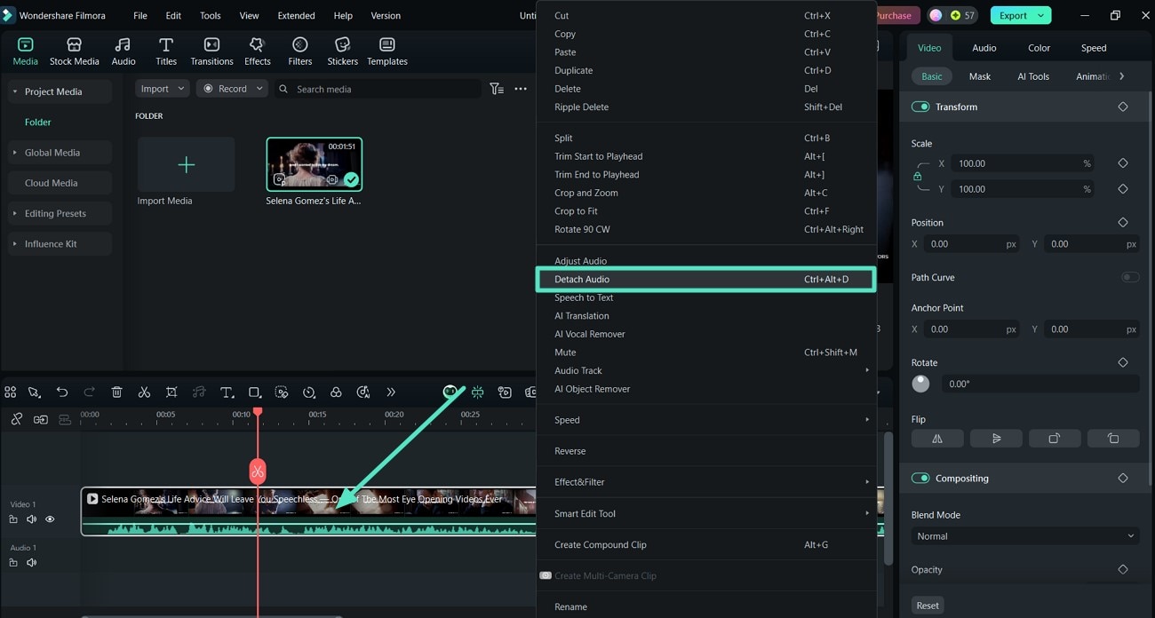1155x618 pixels.
Task: Click the text tool icon in timeline toolbar
Action: point(227,392)
